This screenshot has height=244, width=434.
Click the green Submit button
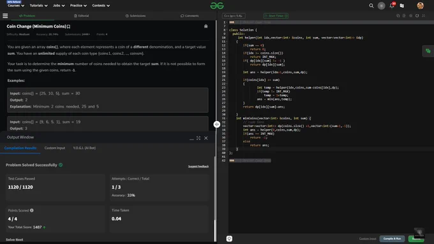pos(416,238)
